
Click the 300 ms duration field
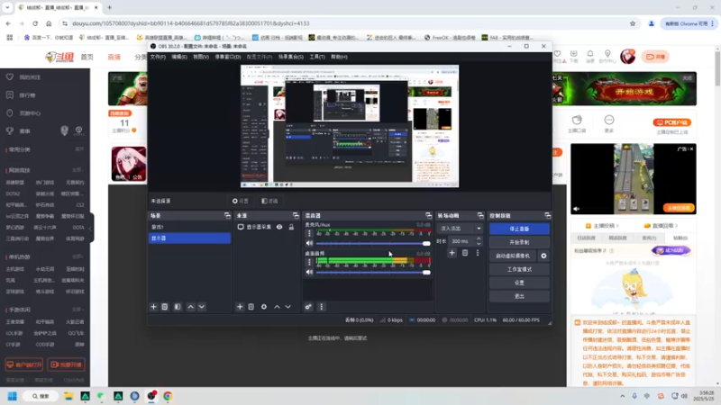461,241
